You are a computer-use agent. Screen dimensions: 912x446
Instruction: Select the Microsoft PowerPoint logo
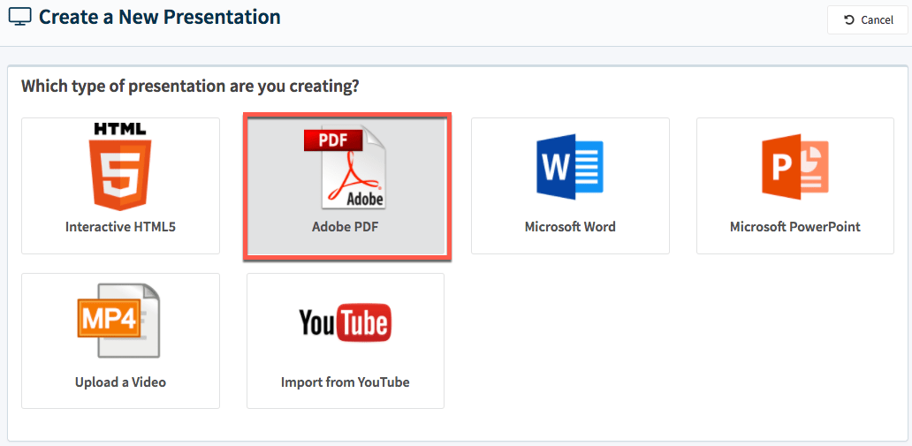[795, 167]
